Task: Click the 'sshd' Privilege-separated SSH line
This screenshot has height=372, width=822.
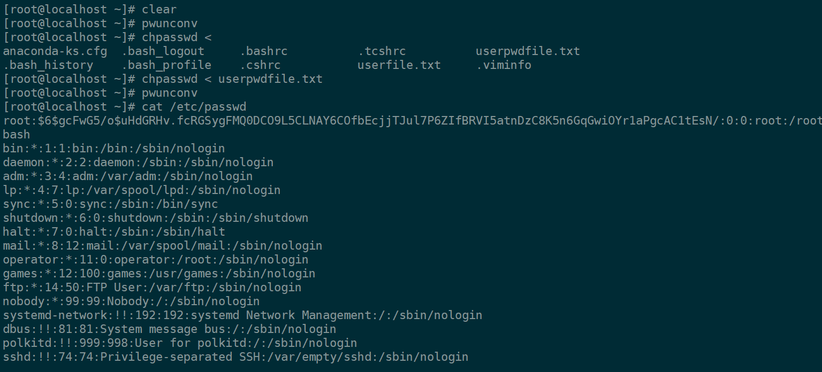Action: pos(235,357)
